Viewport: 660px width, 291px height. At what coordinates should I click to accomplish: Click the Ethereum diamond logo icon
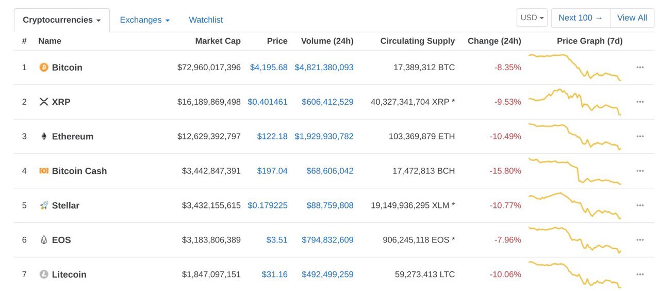pos(44,137)
